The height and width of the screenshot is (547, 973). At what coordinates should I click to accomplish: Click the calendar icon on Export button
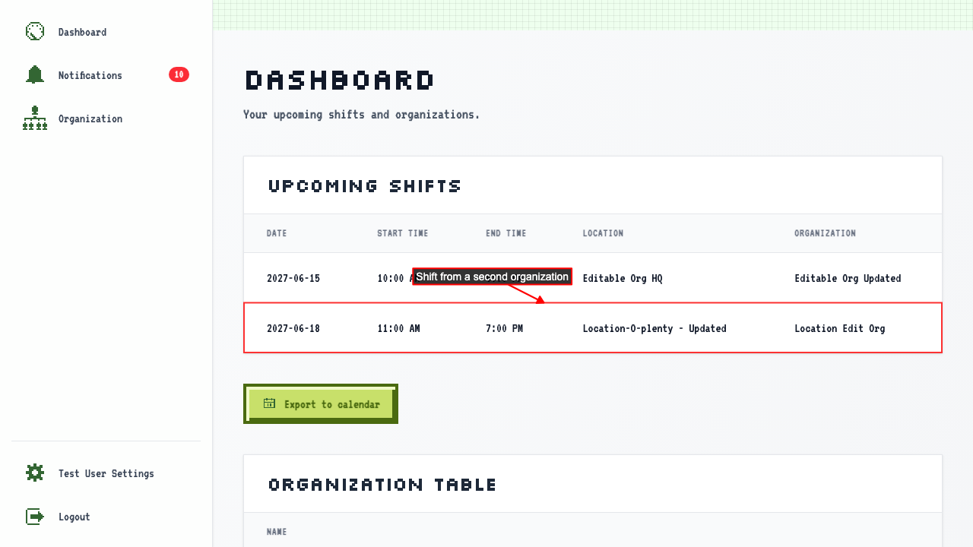[269, 403]
